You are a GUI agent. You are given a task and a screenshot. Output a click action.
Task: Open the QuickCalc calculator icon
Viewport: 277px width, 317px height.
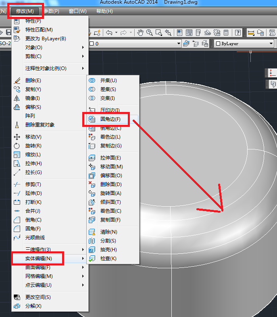pos(226,33)
